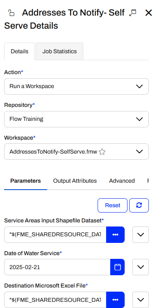Click the pop-out panel icon
The height and width of the screenshot is (308, 155).
132,13
